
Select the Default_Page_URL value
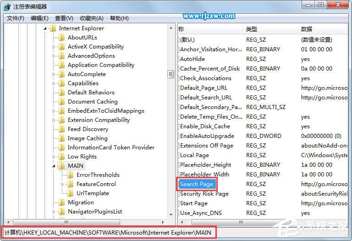pos(203,88)
